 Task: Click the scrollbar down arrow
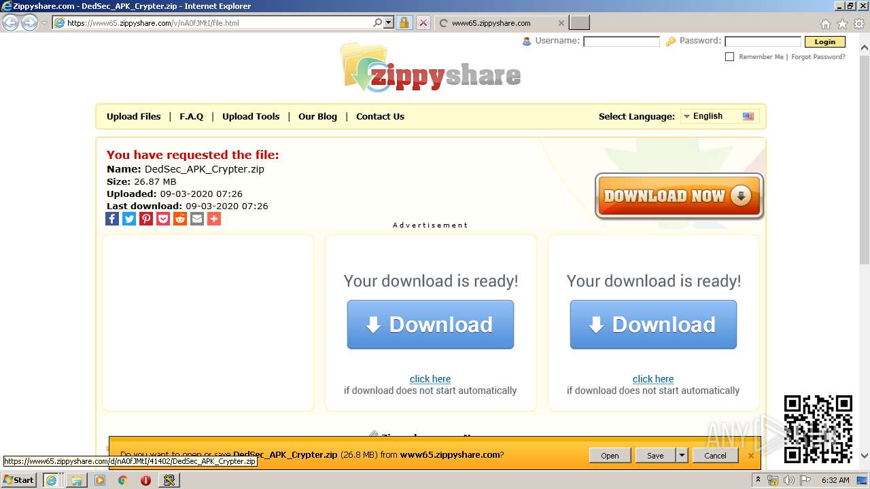(865, 456)
